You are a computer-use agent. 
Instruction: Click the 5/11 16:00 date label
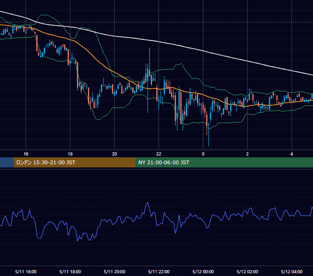(x=26, y=272)
